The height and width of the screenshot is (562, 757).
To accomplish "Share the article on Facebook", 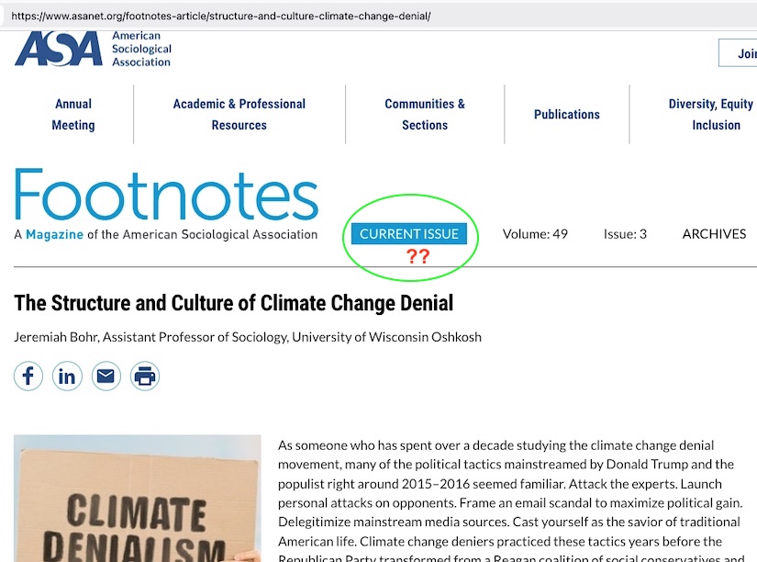I will pos(28,377).
